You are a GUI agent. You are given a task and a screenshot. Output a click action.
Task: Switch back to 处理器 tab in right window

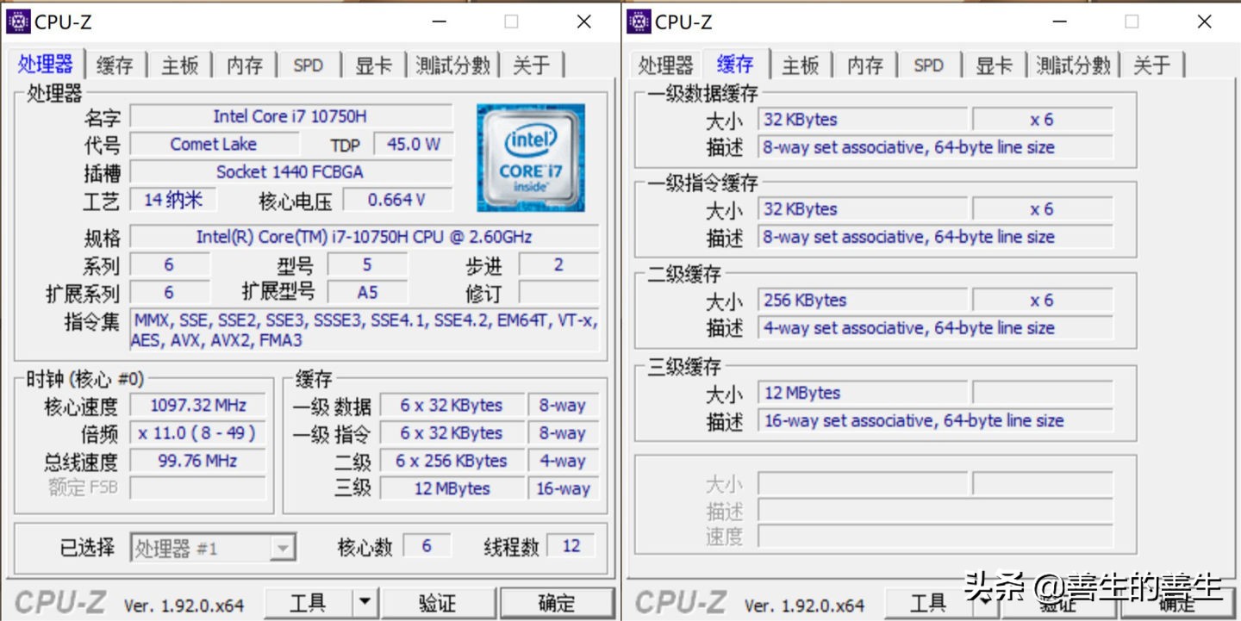click(664, 65)
